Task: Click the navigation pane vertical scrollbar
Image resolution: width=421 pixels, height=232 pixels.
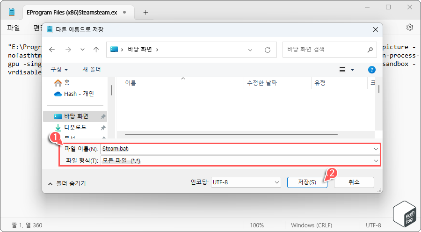Action: 111,90
